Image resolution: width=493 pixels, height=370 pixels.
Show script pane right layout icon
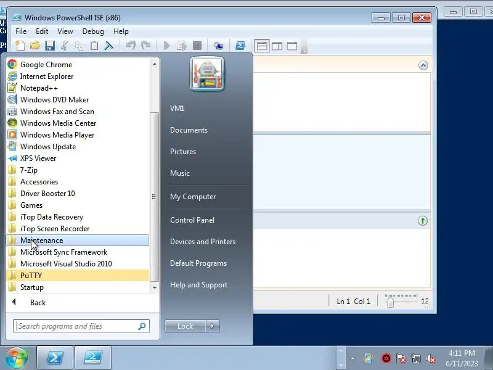[277, 46]
